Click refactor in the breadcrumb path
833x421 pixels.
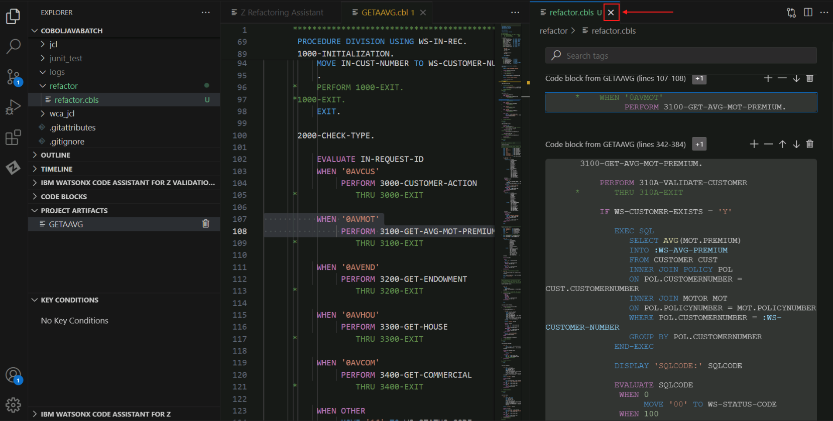[x=553, y=31]
